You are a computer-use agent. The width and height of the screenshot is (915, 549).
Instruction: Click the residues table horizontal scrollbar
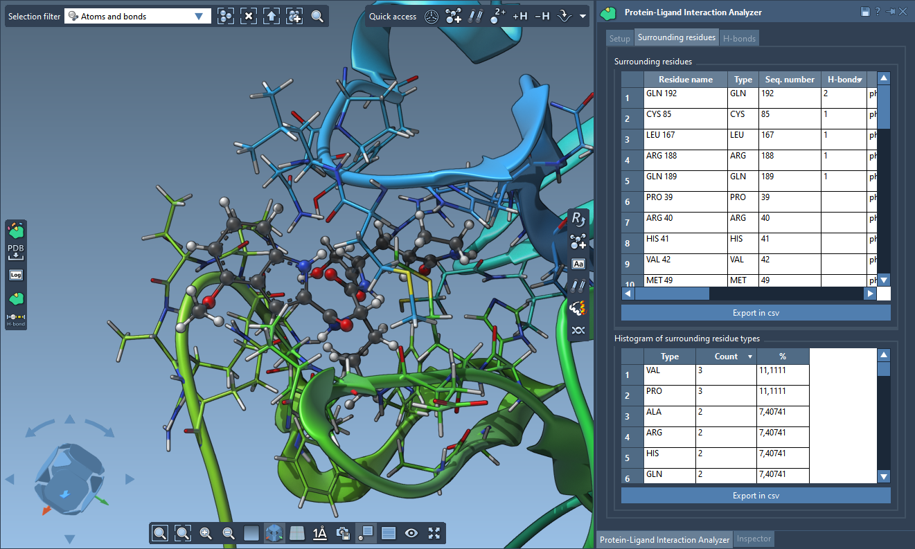tap(672, 294)
